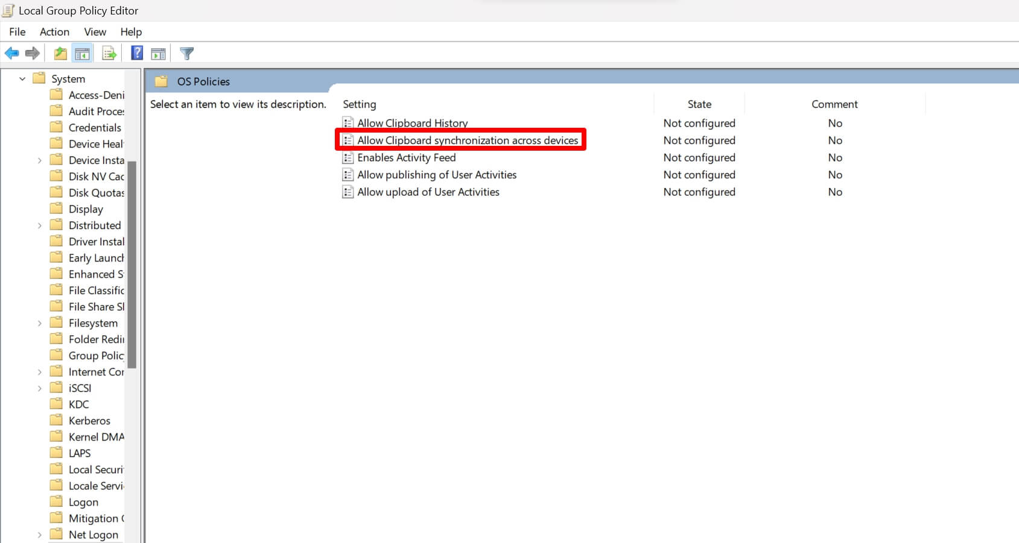Viewport: 1019px width, 543px height.
Task: Select the Early Launch tree item
Action: point(97,257)
